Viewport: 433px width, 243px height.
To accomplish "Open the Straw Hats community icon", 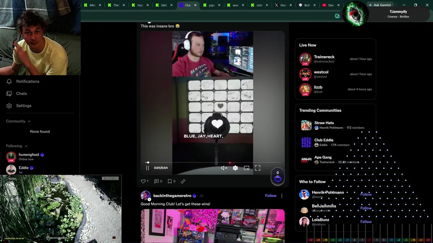I will coord(306,125).
